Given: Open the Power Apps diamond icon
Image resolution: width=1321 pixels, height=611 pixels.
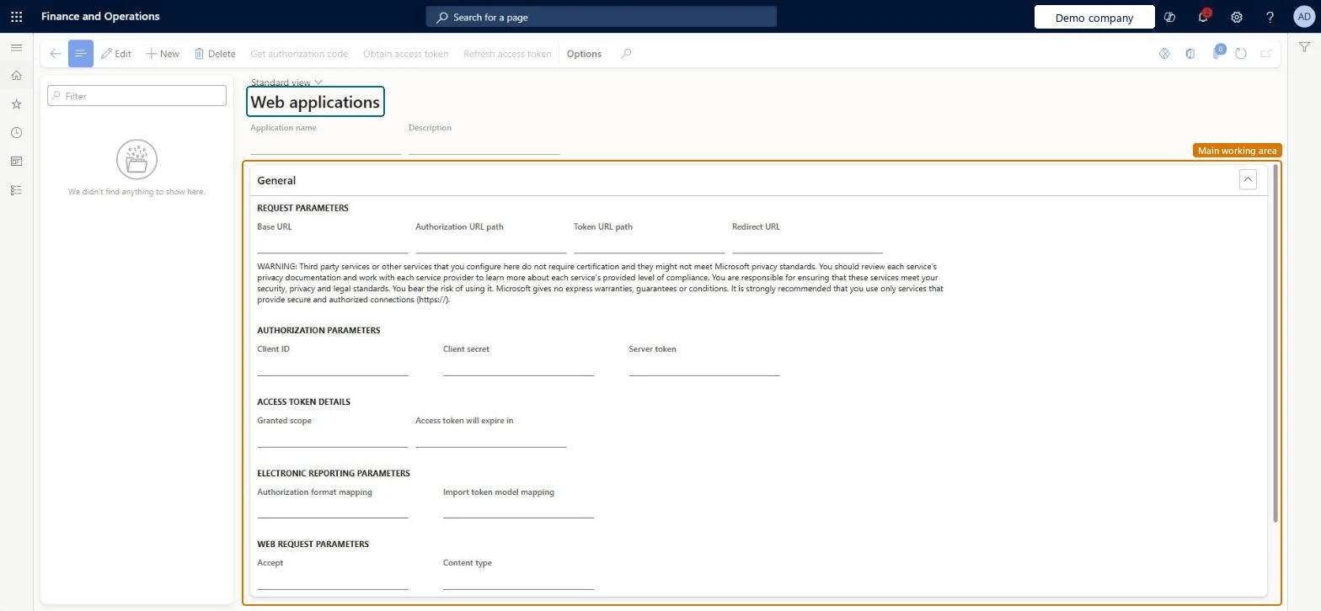Looking at the screenshot, I should [x=1165, y=54].
